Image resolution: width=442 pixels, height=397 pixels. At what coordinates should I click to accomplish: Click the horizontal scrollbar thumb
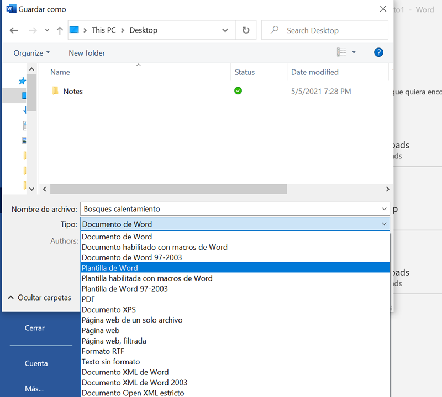click(169, 189)
